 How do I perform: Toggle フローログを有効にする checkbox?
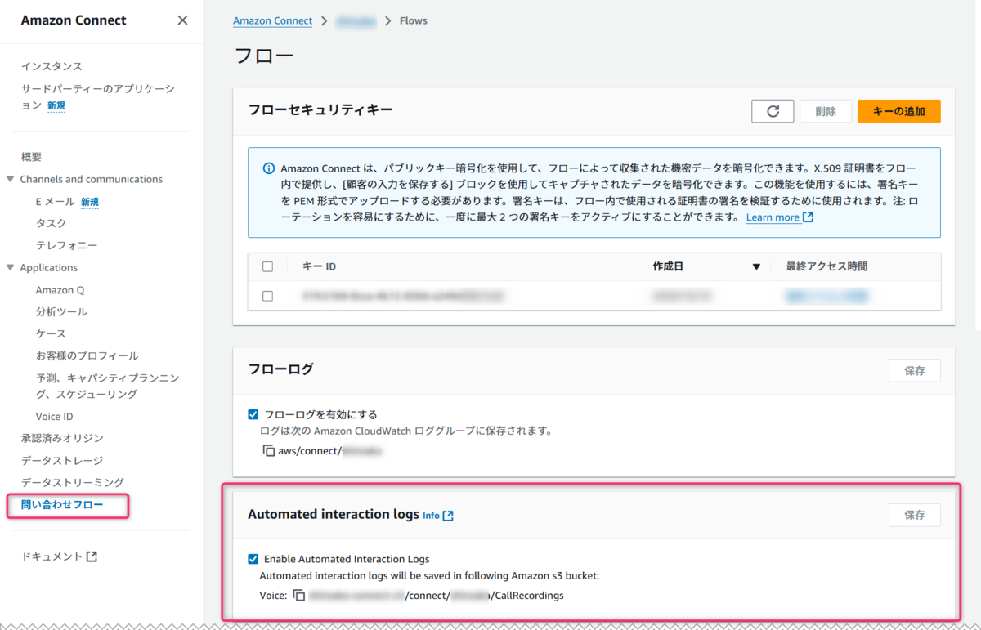(x=253, y=414)
